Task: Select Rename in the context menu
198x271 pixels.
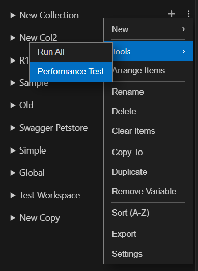Action: [148, 92]
